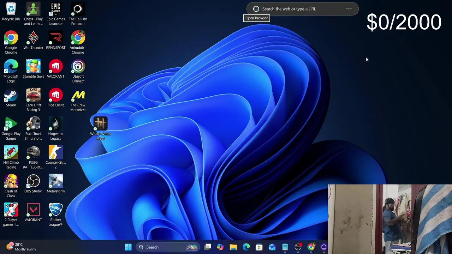Image resolution: width=452 pixels, height=254 pixels.
Task: Open the weather widget showing 28°C
Action: click(21, 247)
